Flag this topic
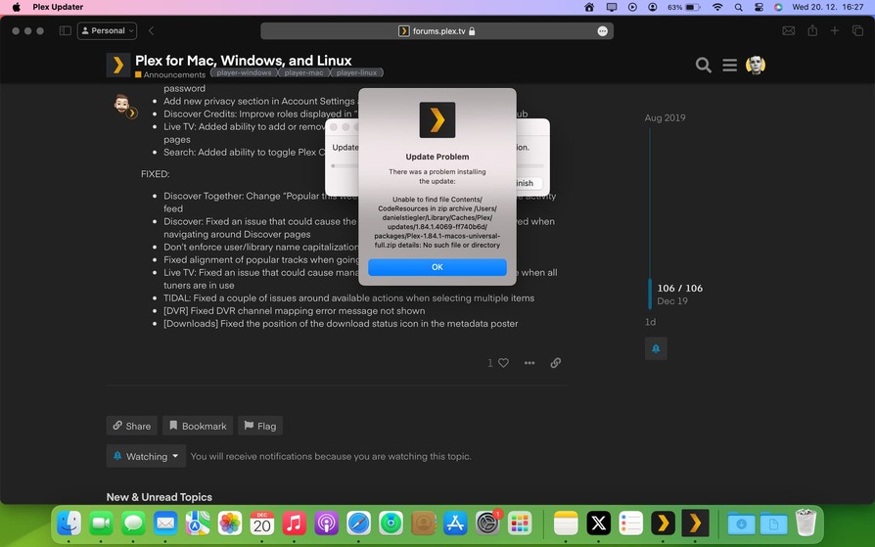The width and height of the screenshot is (875, 547). [x=260, y=426]
